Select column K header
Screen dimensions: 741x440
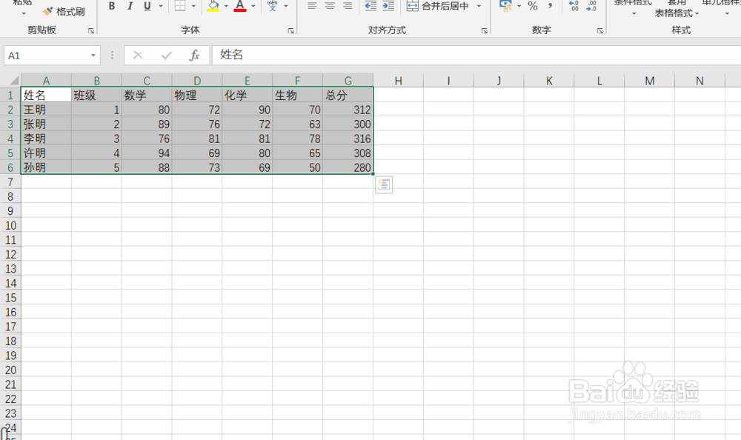tap(549, 81)
